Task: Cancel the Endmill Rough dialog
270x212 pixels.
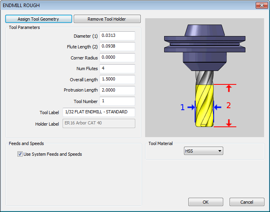Action: pos(247,202)
